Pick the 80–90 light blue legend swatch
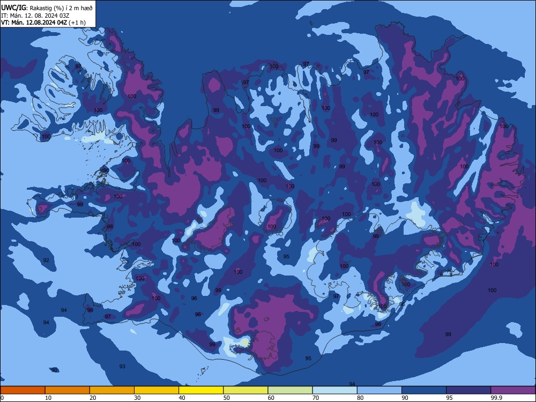This screenshot has height=402, width=536. tap(379, 390)
